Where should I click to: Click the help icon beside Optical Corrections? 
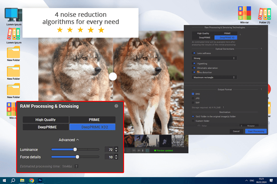[x=261, y=49]
